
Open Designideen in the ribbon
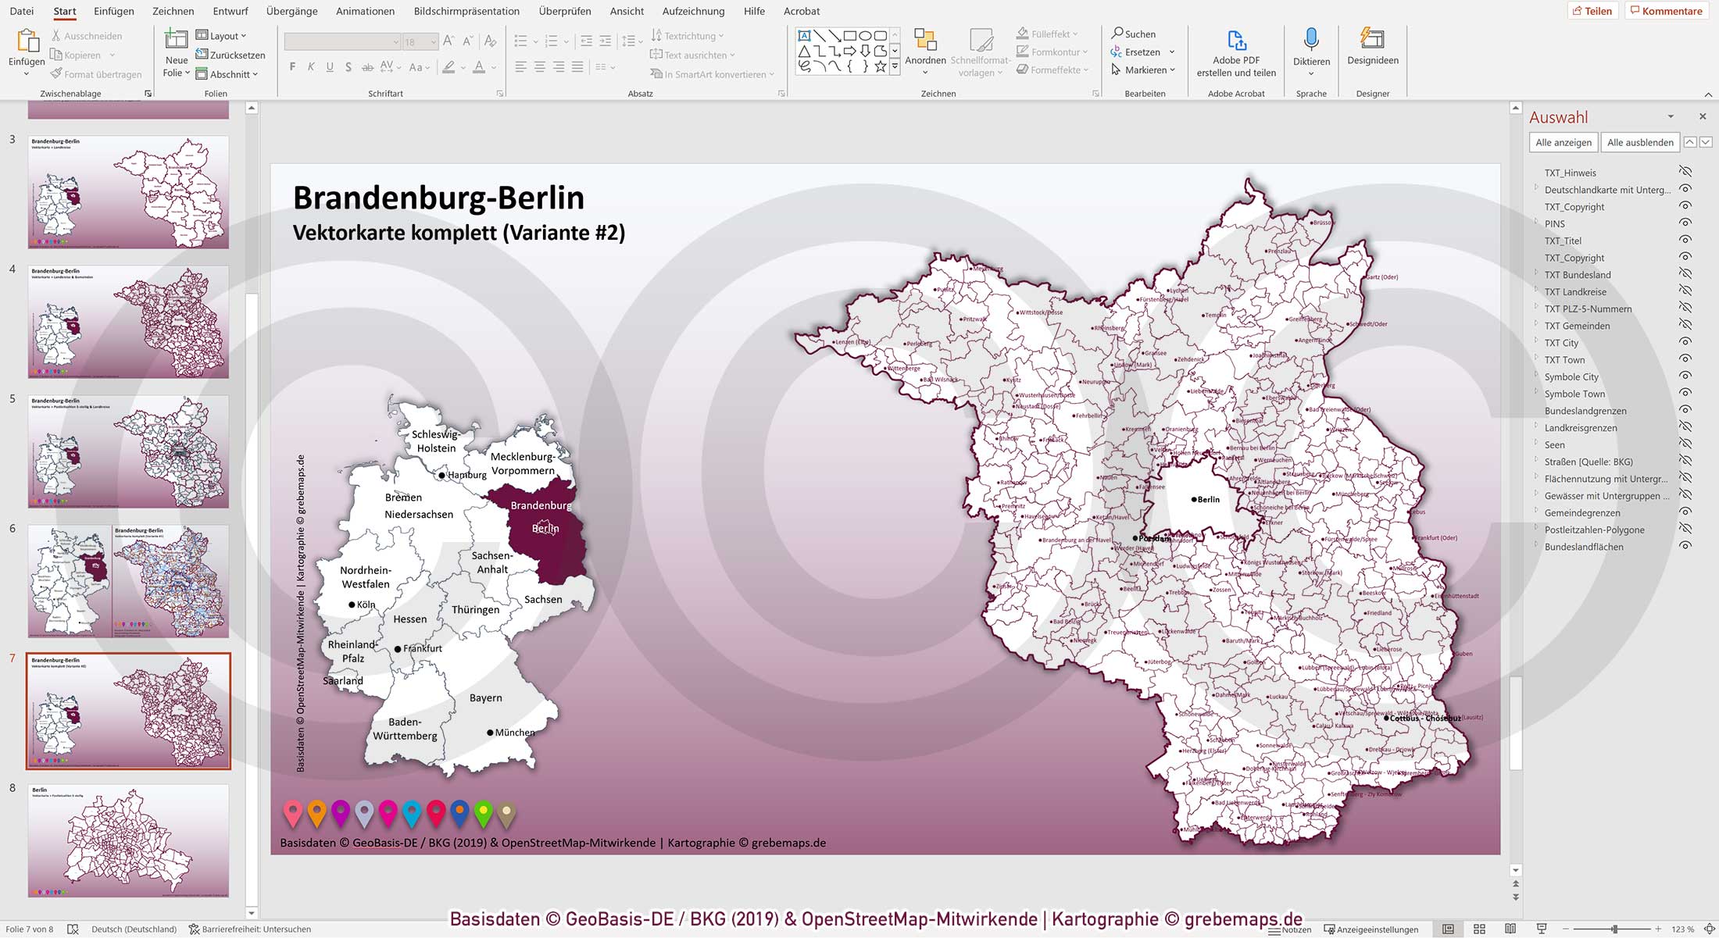(x=1371, y=48)
